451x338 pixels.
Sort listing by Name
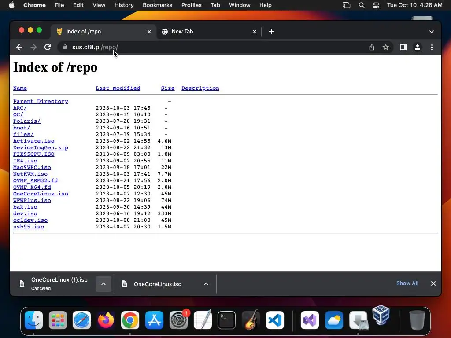(x=20, y=88)
